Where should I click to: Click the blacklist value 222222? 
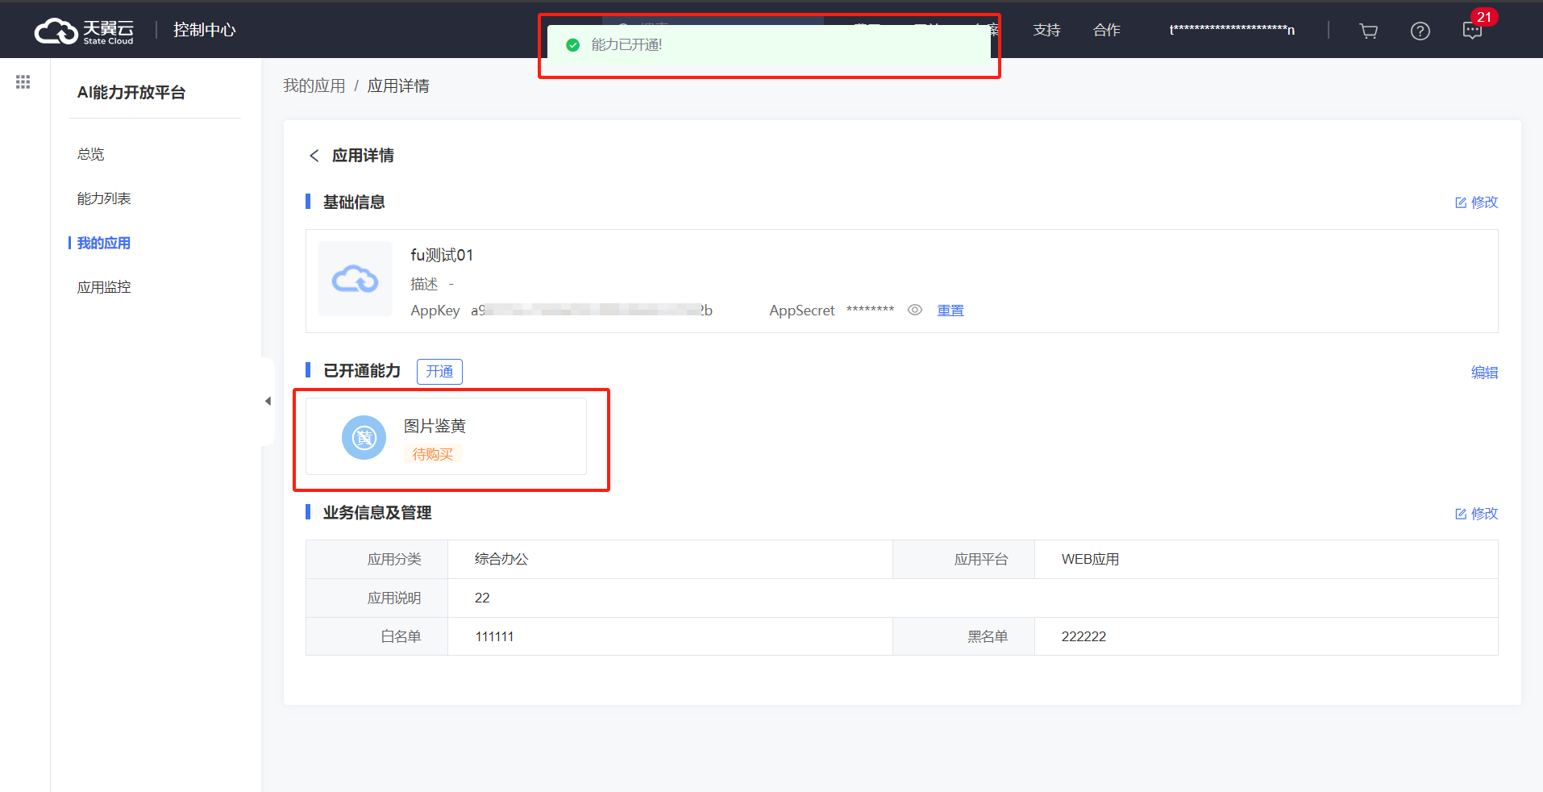1083,636
